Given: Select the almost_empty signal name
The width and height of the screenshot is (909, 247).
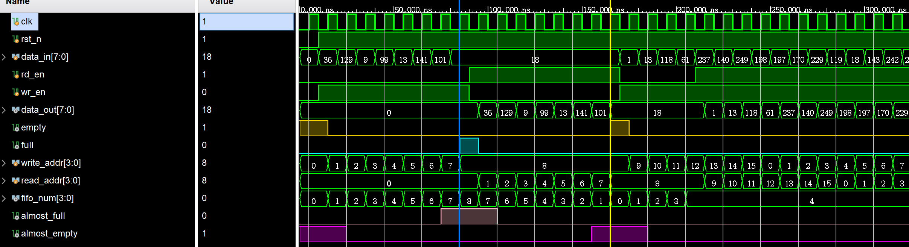Looking at the screenshot, I should pyautogui.click(x=49, y=233).
